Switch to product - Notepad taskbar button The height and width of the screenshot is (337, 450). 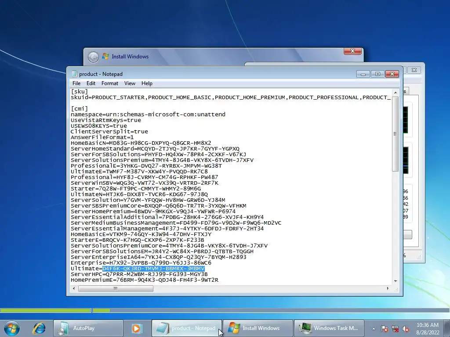click(187, 328)
